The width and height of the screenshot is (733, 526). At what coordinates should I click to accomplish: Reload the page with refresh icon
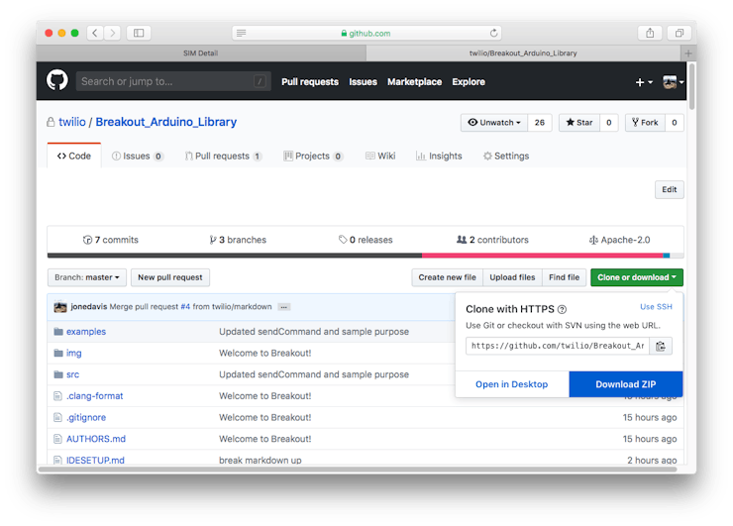[x=493, y=33]
